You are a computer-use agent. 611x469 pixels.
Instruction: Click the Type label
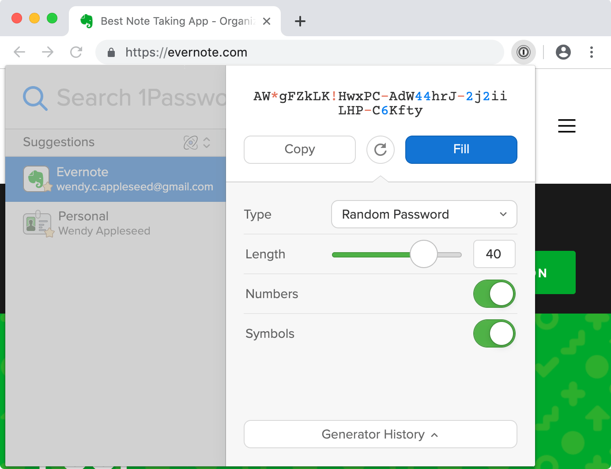[258, 215]
